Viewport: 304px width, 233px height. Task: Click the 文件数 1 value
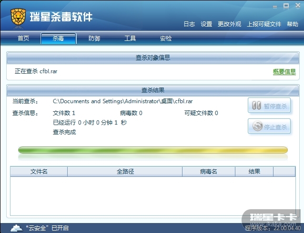(x=64, y=113)
